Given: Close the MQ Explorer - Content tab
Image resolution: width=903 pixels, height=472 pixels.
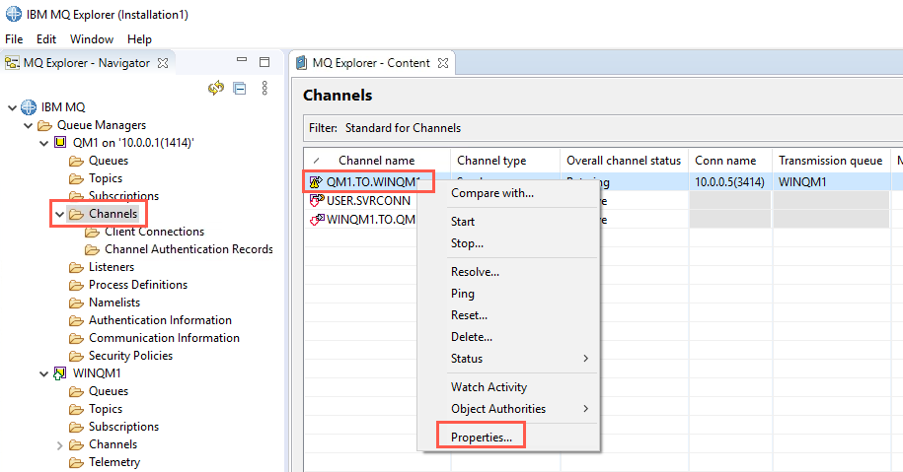Looking at the screenshot, I should point(443,63).
